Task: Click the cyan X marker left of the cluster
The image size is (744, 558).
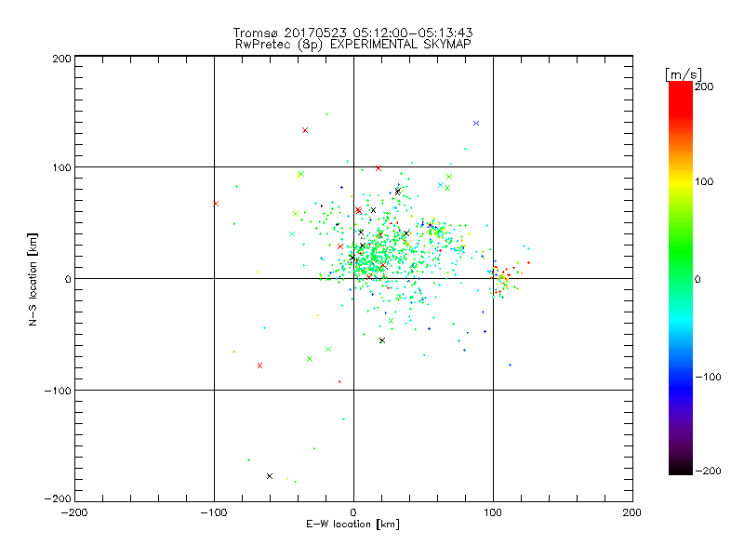Action: [x=292, y=234]
